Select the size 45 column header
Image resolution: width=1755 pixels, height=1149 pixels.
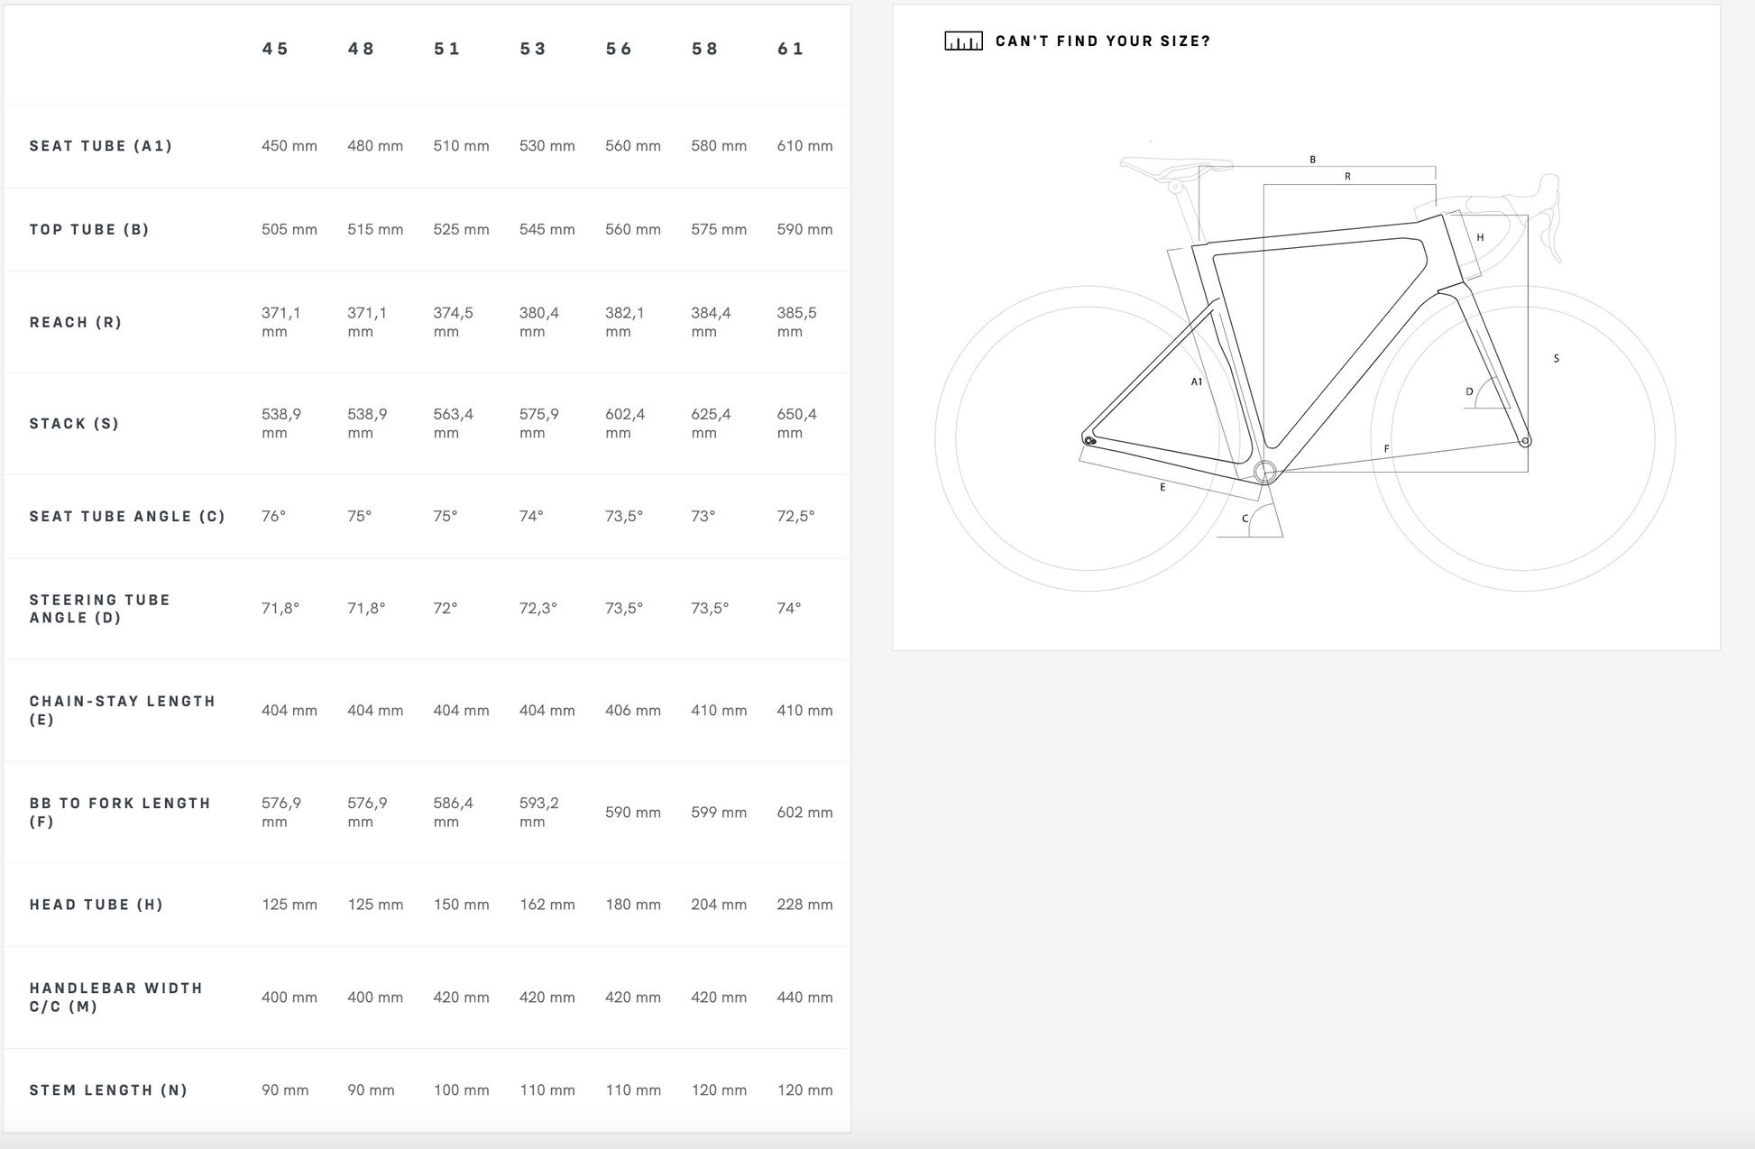275,49
